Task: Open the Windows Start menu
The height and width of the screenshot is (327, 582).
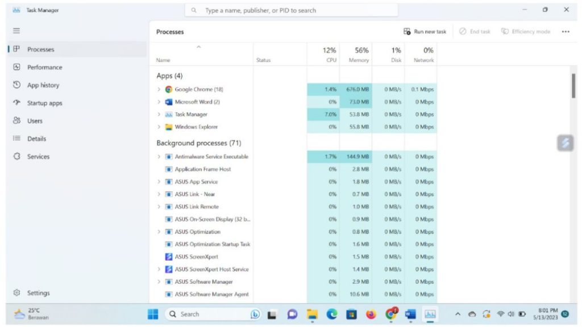Action: 152,314
